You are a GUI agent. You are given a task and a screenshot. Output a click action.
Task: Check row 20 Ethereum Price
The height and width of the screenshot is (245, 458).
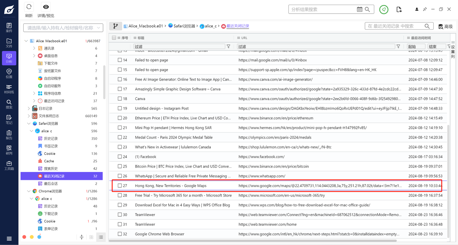[x=120, y=118]
